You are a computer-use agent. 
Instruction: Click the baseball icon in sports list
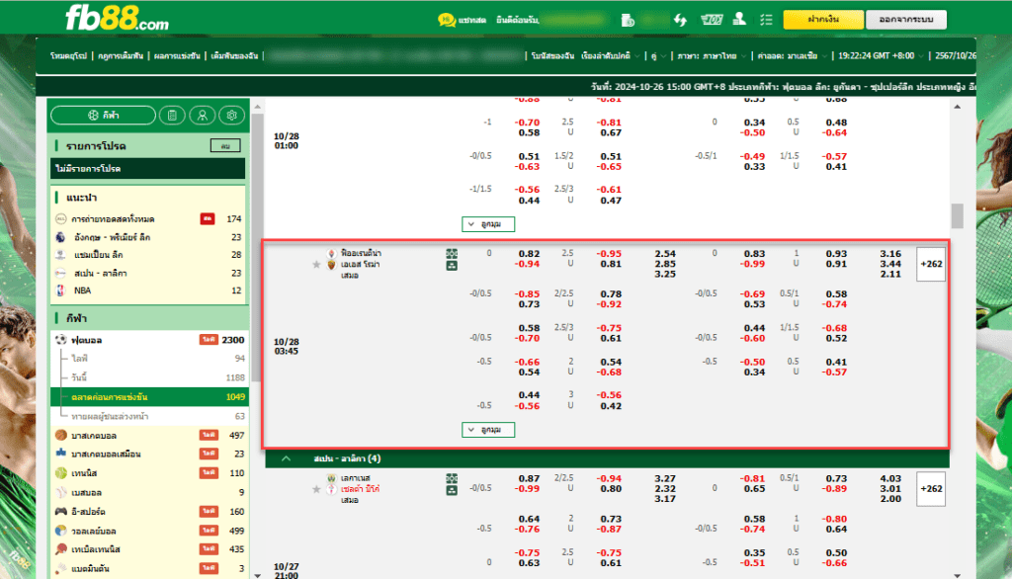(x=60, y=492)
